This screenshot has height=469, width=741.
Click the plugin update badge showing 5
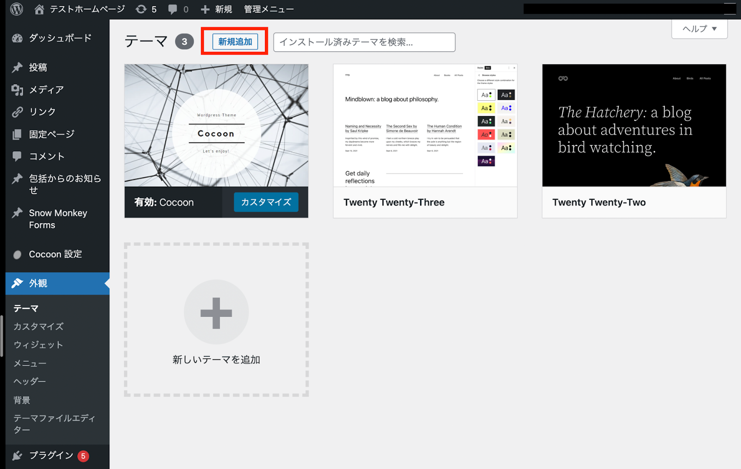(83, 456)
